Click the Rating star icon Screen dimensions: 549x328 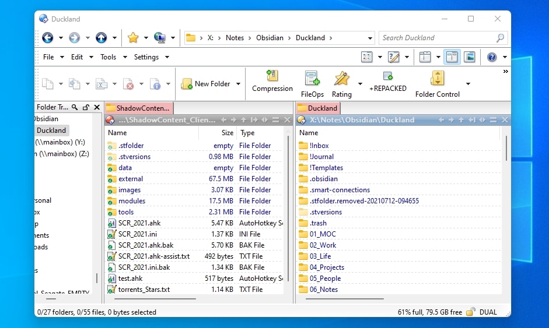click(341, 78)
